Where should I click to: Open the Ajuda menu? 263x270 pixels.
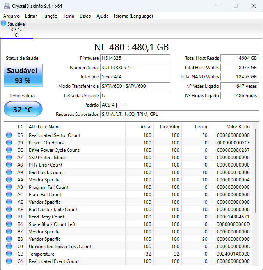click(x=102, y=16)
